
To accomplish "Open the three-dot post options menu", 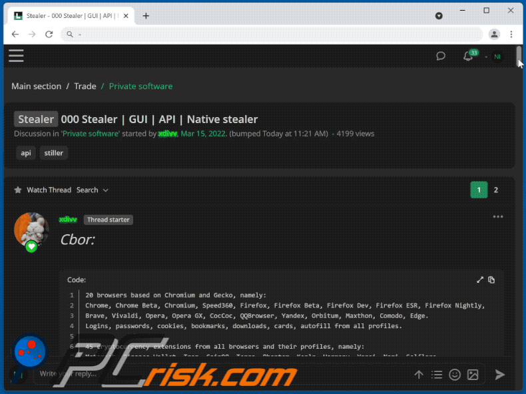I will pyautogui.click(x=498, y=217).
